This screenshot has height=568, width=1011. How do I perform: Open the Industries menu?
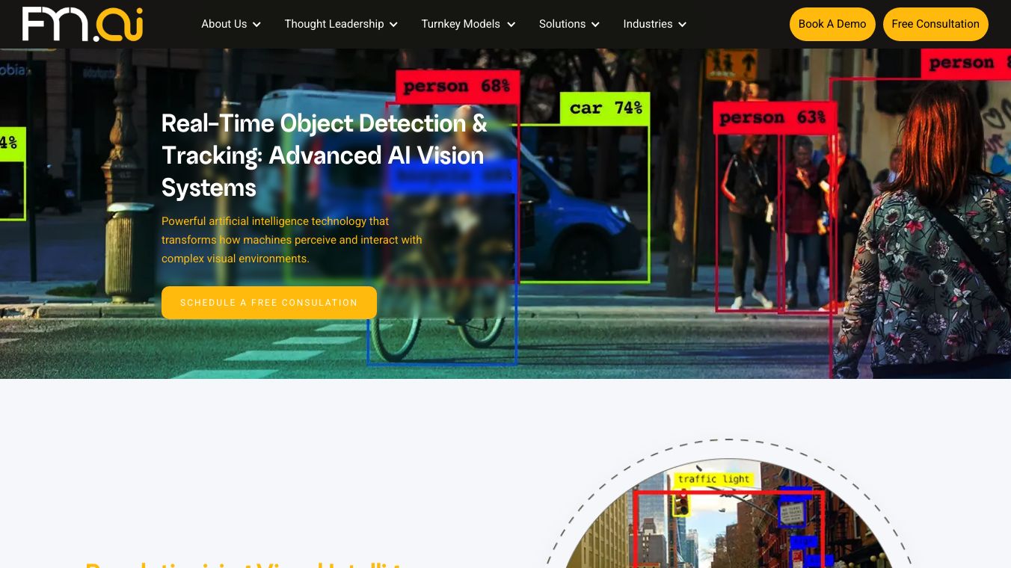(648, 24)
